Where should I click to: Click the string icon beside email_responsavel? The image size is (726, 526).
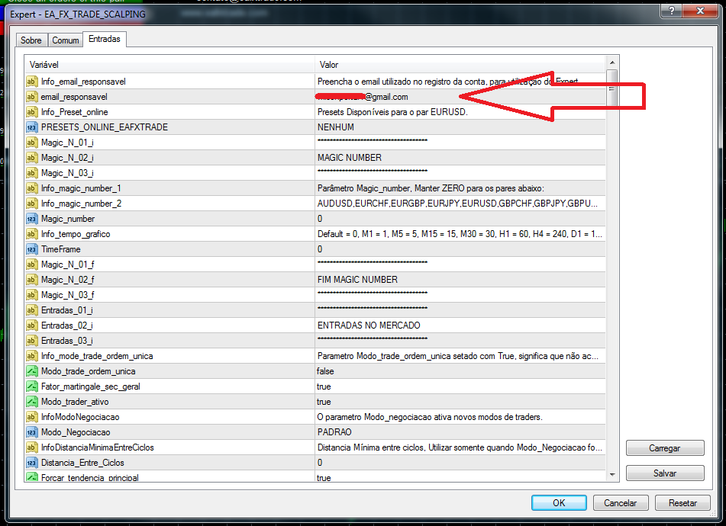(x=31, y=97)
